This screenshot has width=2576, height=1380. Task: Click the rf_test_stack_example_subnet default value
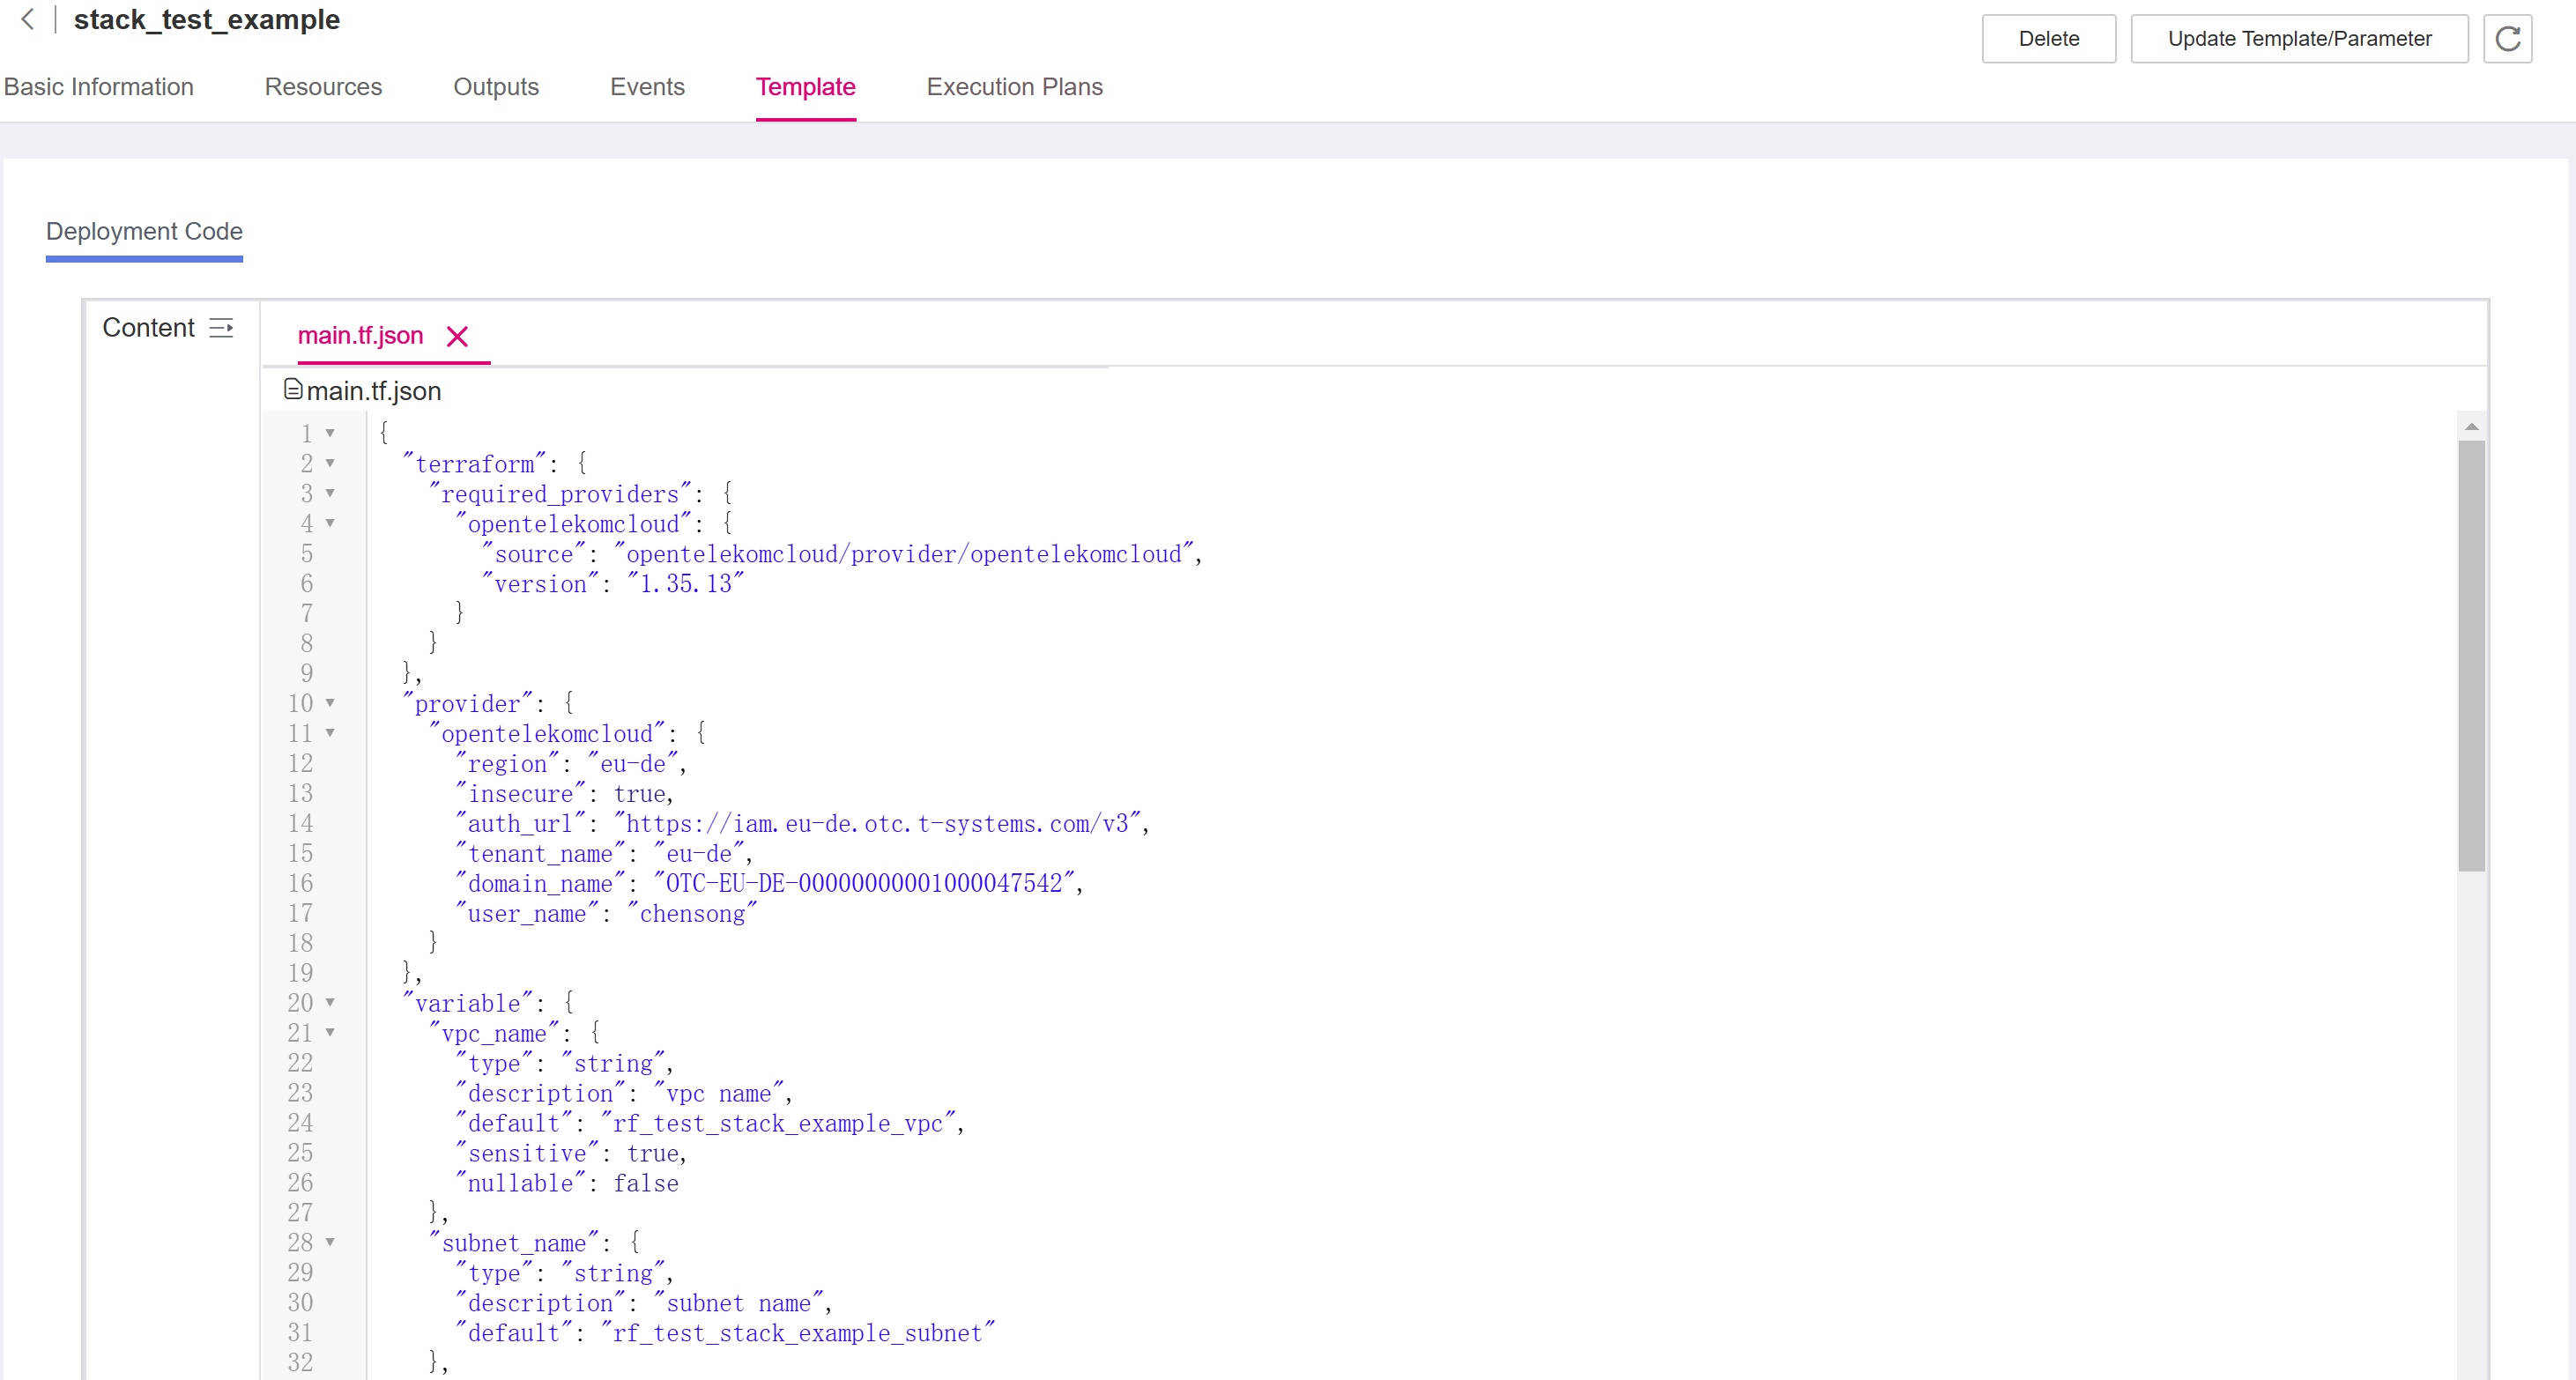(798, 1333)
